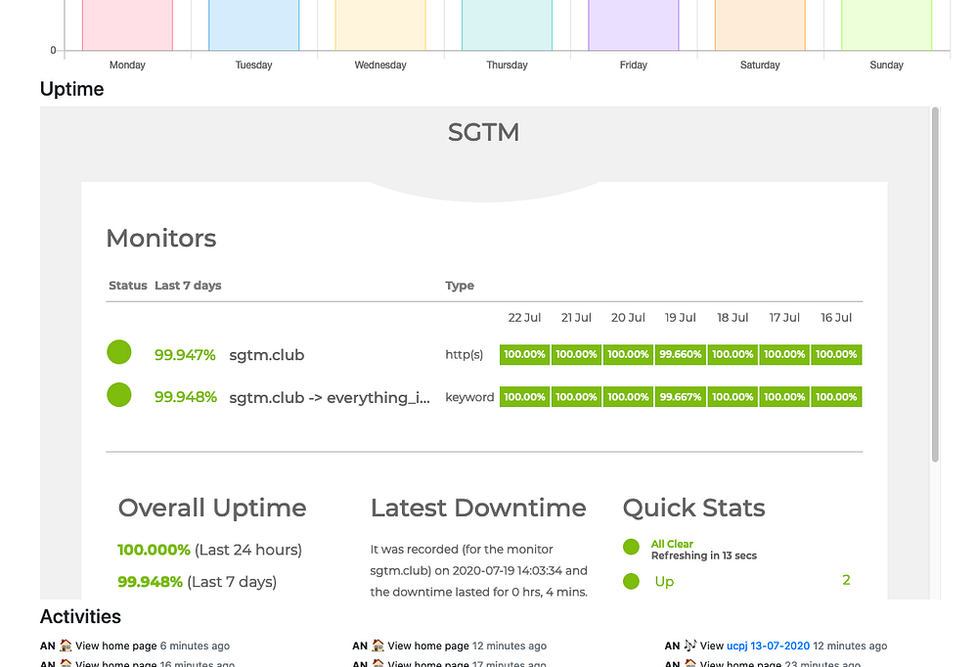Image resolution: width=978 pixels, height=667 pixels.
Task: Click the Sunday axis label
Action: pos(886,65)
